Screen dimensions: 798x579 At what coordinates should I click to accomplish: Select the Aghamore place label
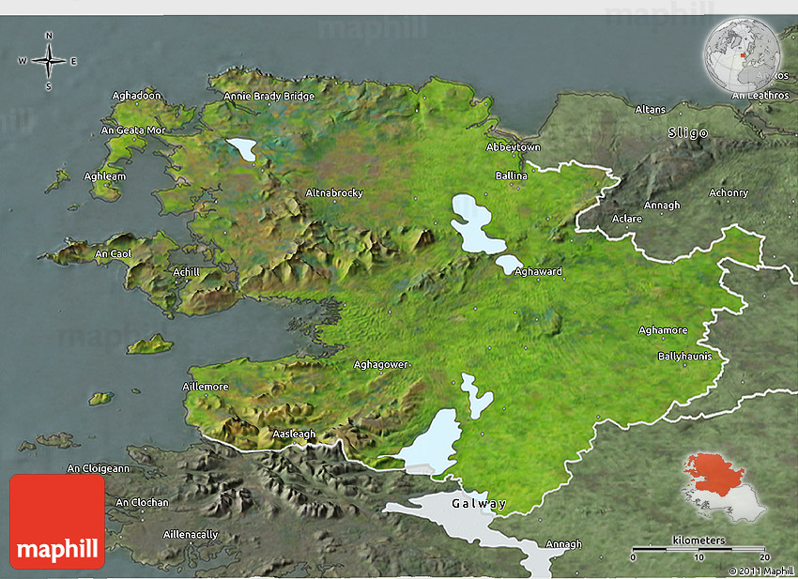(663, 330)
